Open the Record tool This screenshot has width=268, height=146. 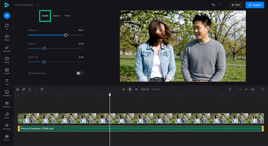click(x=7, y=138)
